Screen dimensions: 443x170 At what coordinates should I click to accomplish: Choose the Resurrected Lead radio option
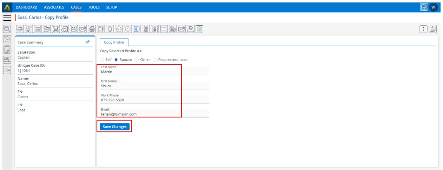tap(155, 60)
